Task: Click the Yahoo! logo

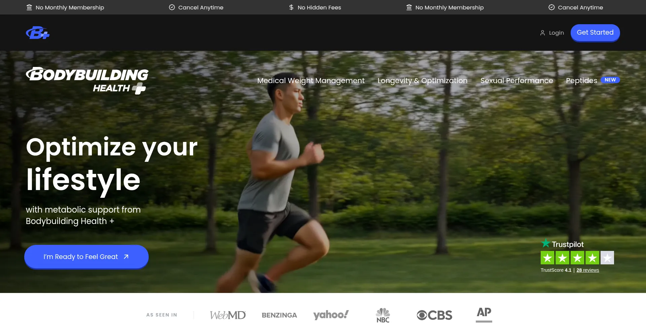Action: coord(331,315)
